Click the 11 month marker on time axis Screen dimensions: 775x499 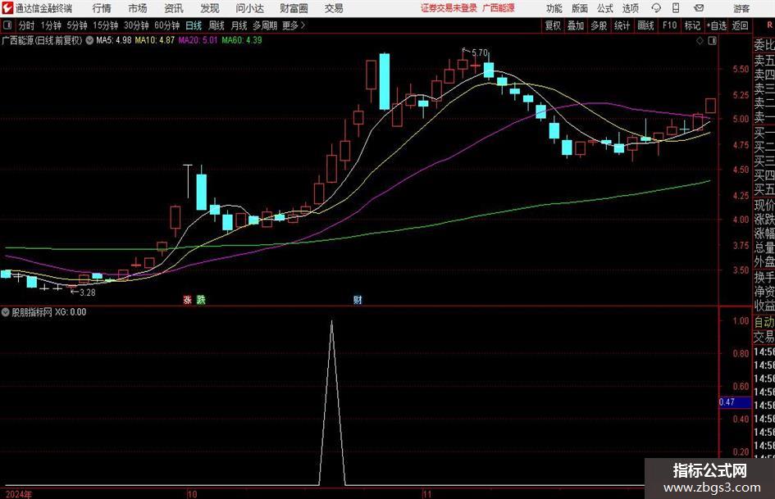click(426, 494)
